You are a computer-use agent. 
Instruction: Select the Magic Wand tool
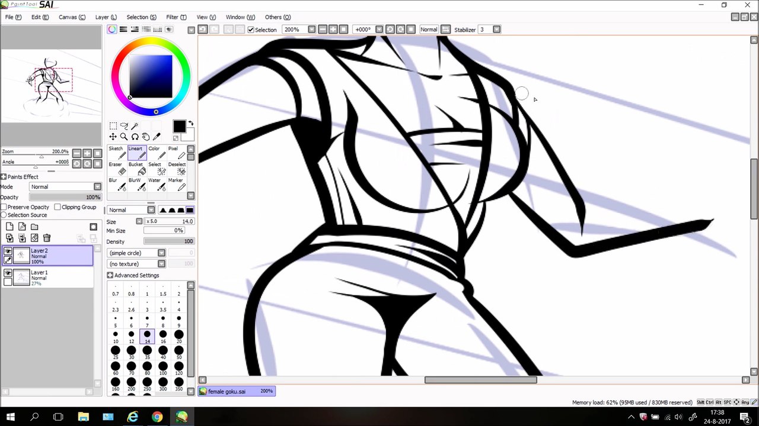click(x=135, y=126)
